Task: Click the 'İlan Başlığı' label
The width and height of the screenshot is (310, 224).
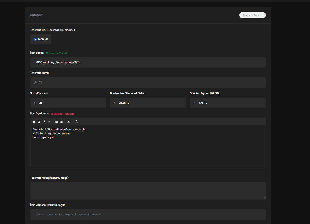Action: point(37,53)
